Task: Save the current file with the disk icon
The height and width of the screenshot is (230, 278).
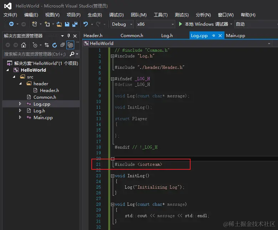Action: click(x=67, y=24)
